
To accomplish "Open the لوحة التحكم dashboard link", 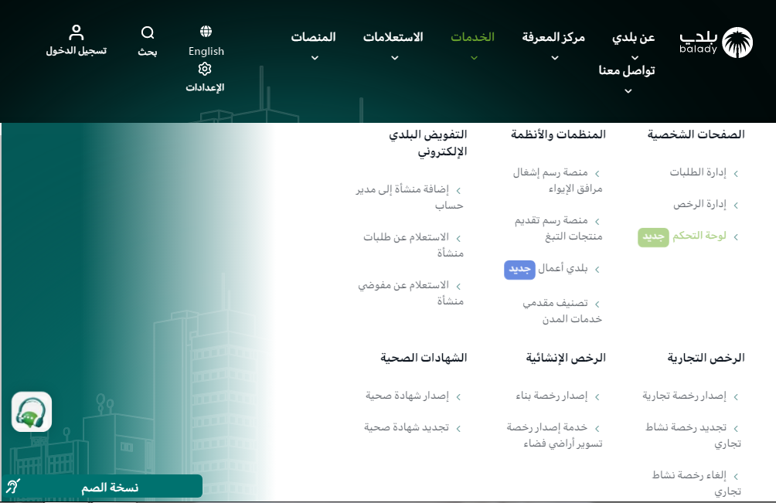I will (x=699, y=236).
